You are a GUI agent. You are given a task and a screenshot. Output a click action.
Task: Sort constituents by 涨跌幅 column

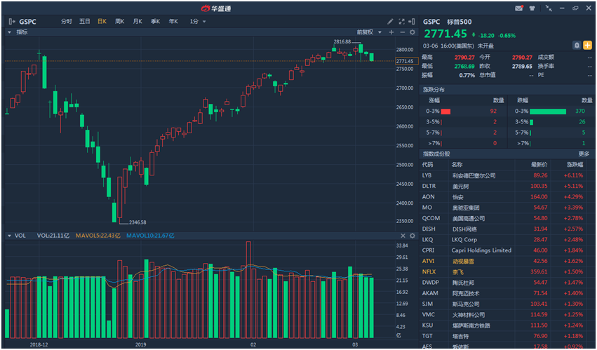tap(575, 165)
